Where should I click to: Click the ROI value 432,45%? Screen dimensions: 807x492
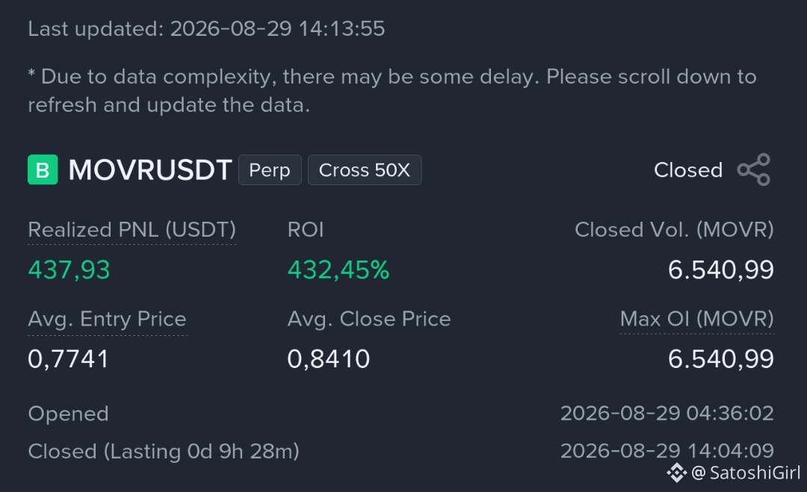[338, 270]
